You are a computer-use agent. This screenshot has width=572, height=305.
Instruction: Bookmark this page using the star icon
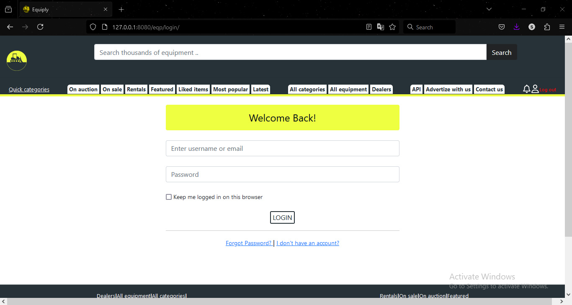coord(392,26)
